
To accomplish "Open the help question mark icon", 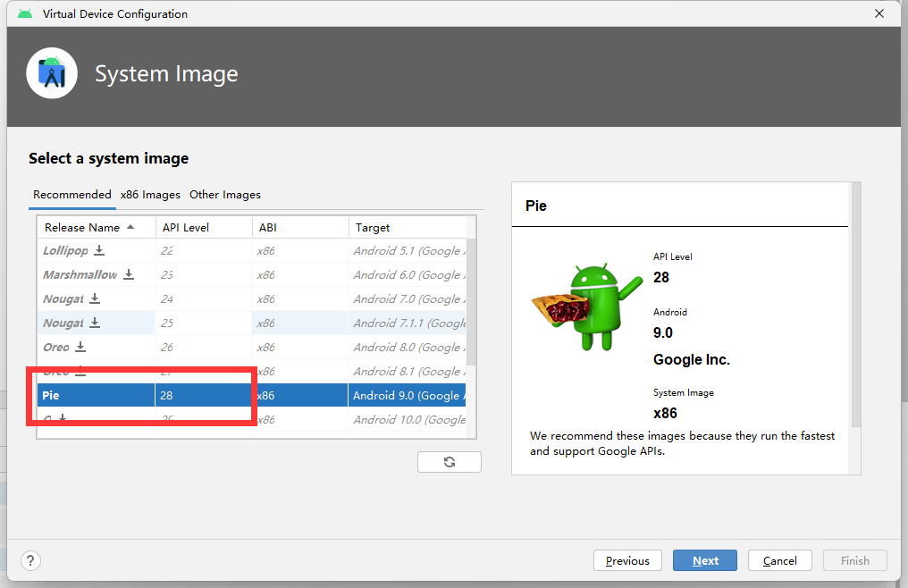I will click(30, 561).
